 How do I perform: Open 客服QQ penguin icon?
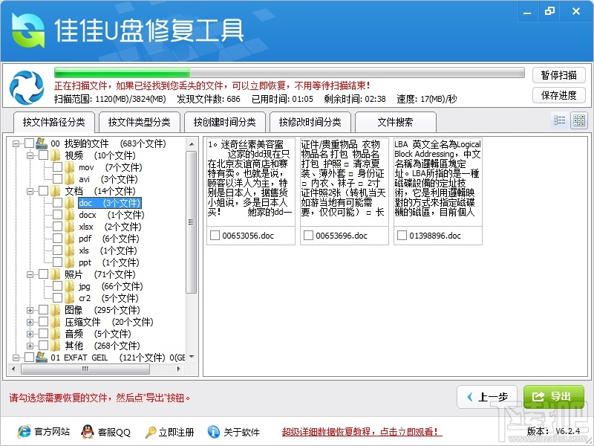pos(88,431)
